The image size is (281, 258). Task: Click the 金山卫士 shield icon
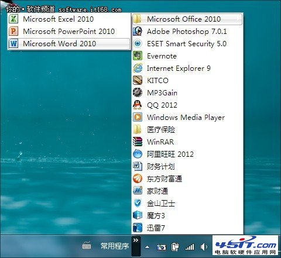pyautogui.click(x=138, y=203)
